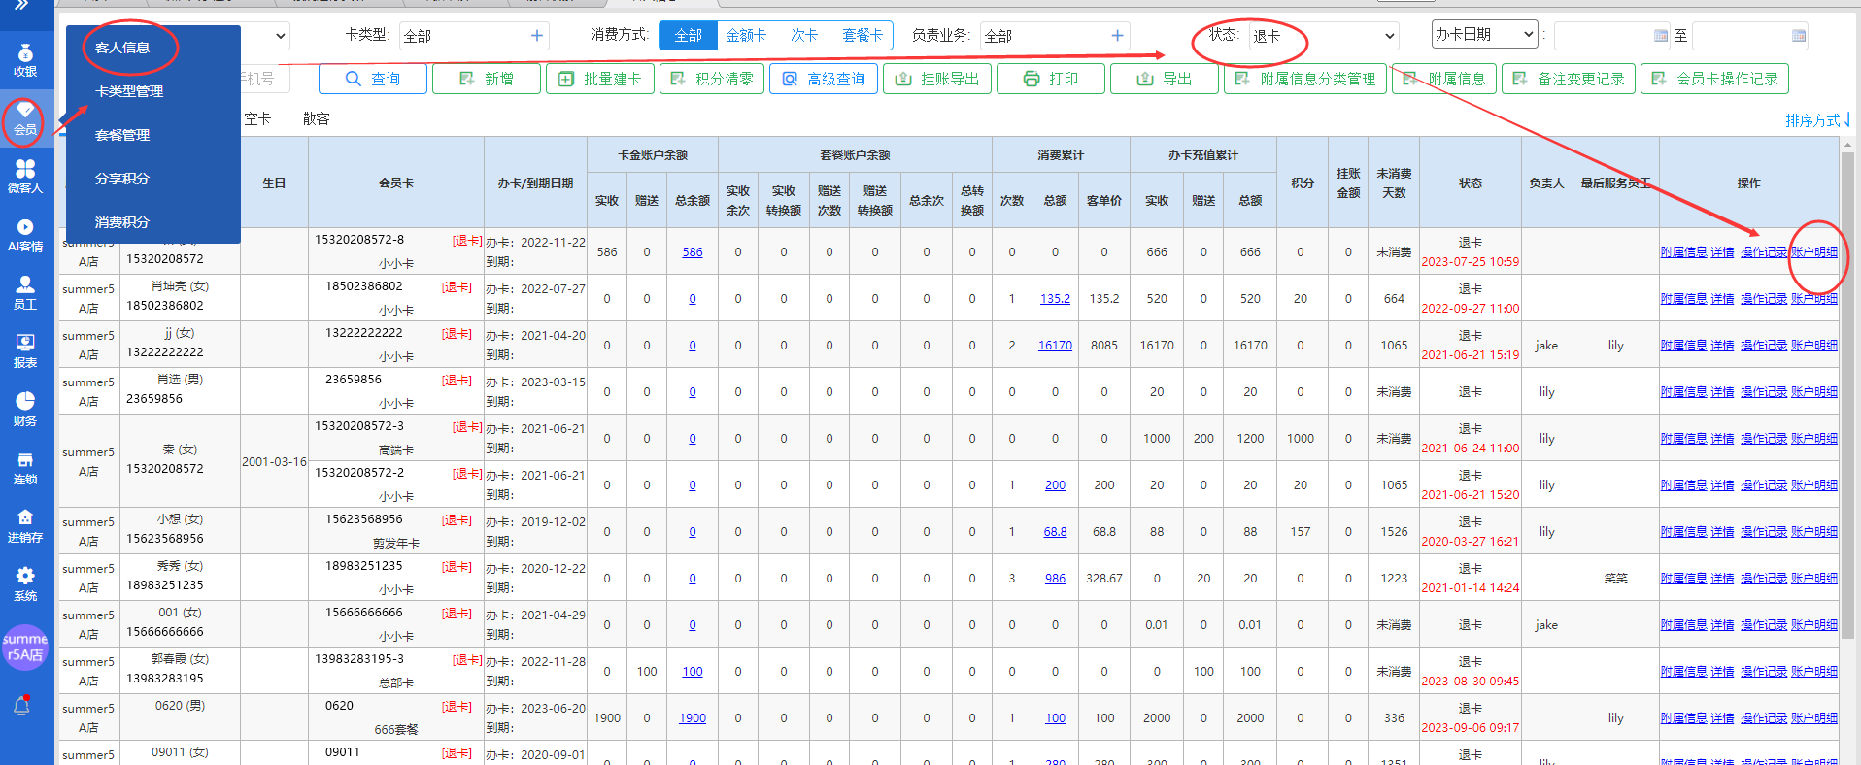Click consumption total link 135.2
This screenshot has height=765, width=1861.
click(1055, 299)
